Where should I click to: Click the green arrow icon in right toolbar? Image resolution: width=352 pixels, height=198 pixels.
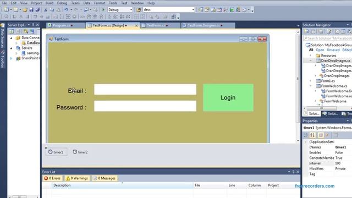tap(232, 10)
